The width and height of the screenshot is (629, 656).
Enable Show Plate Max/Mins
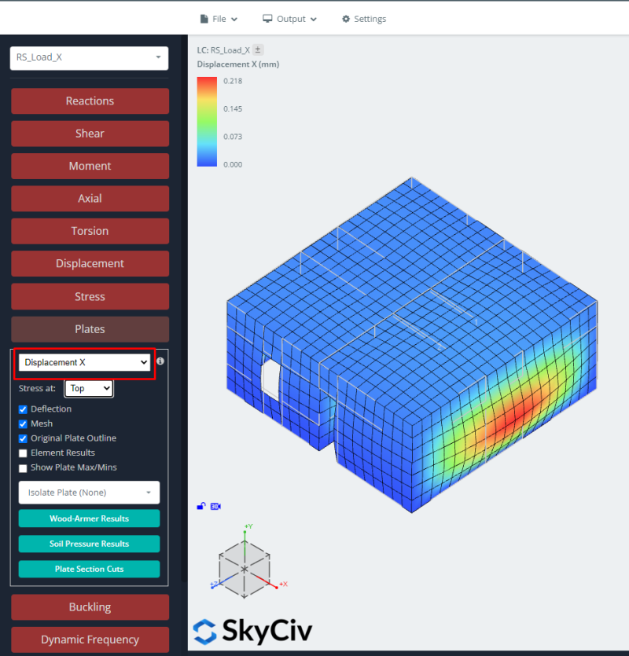tap(22, 468)
